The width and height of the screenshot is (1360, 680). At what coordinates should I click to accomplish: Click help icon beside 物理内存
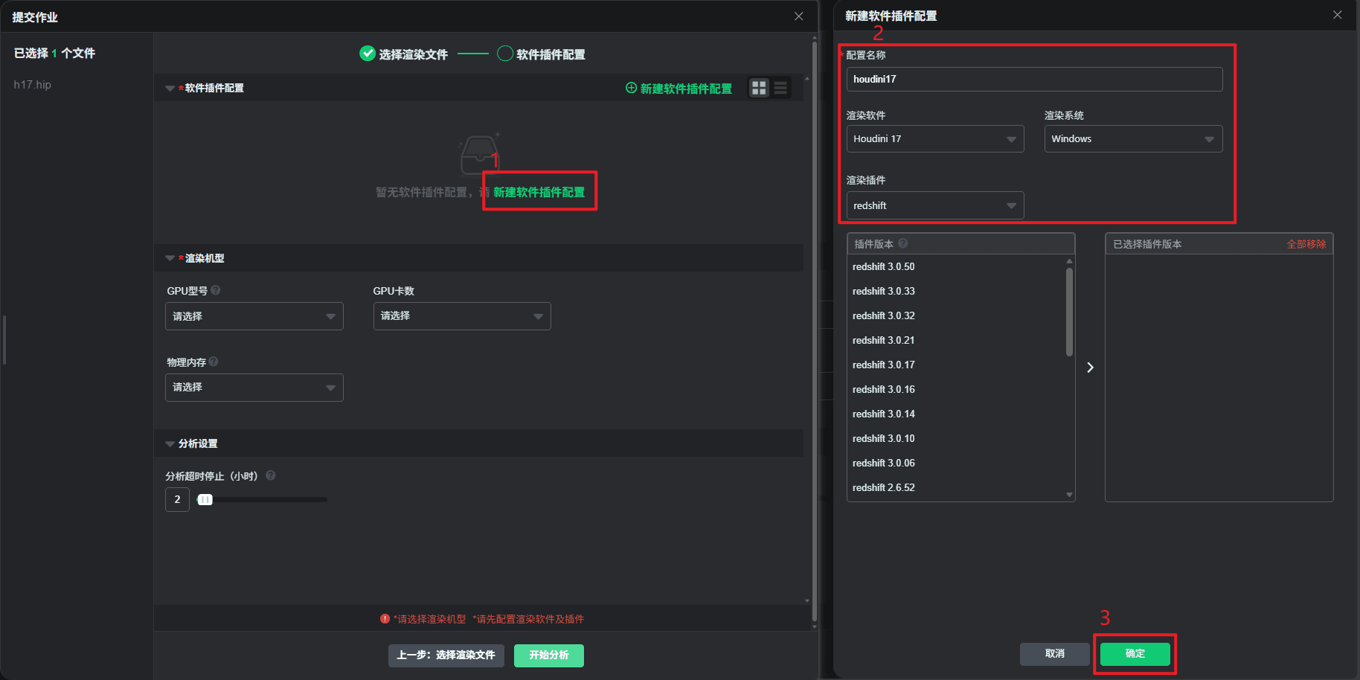214,362
